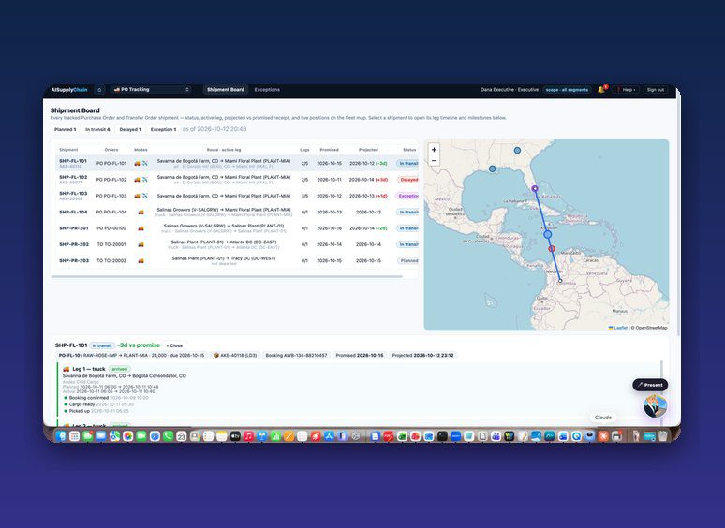This screenshot has height=528, width=725.
Task: Open scope all segments selector
Action: click(567, 90)
